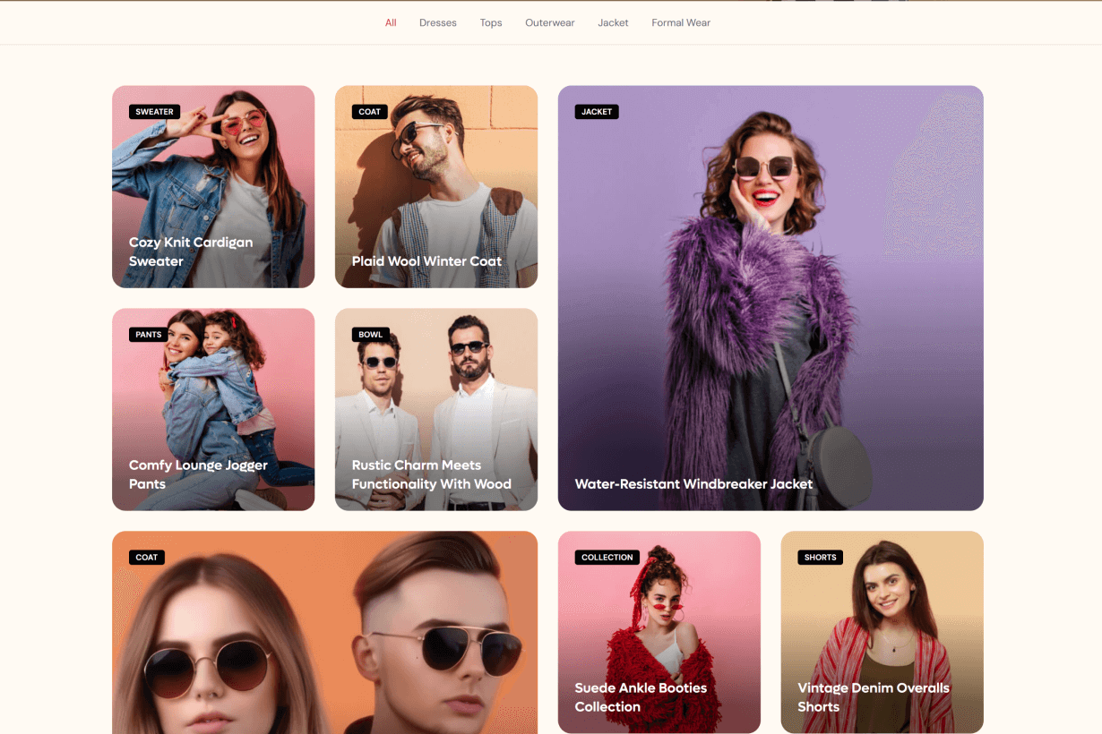The image size is (1102, 734).
Task: Open Vintage Denim Overalls Shorts title
Action: point(873,697)
